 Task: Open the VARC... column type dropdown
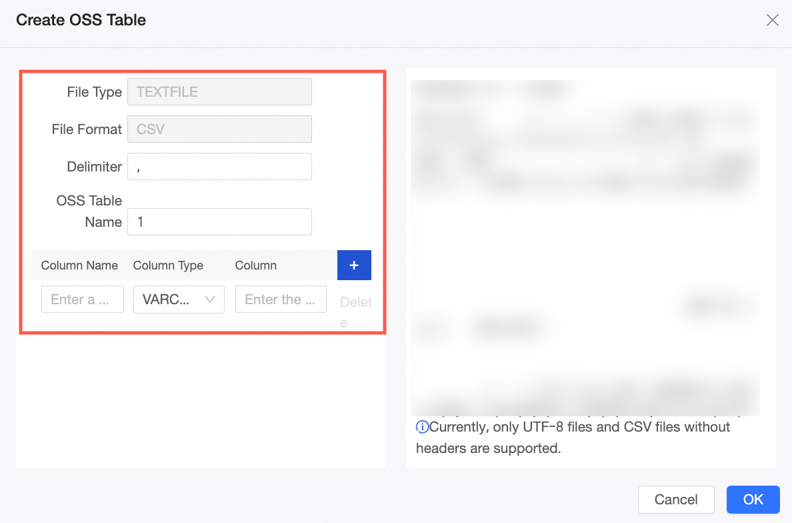179,300
